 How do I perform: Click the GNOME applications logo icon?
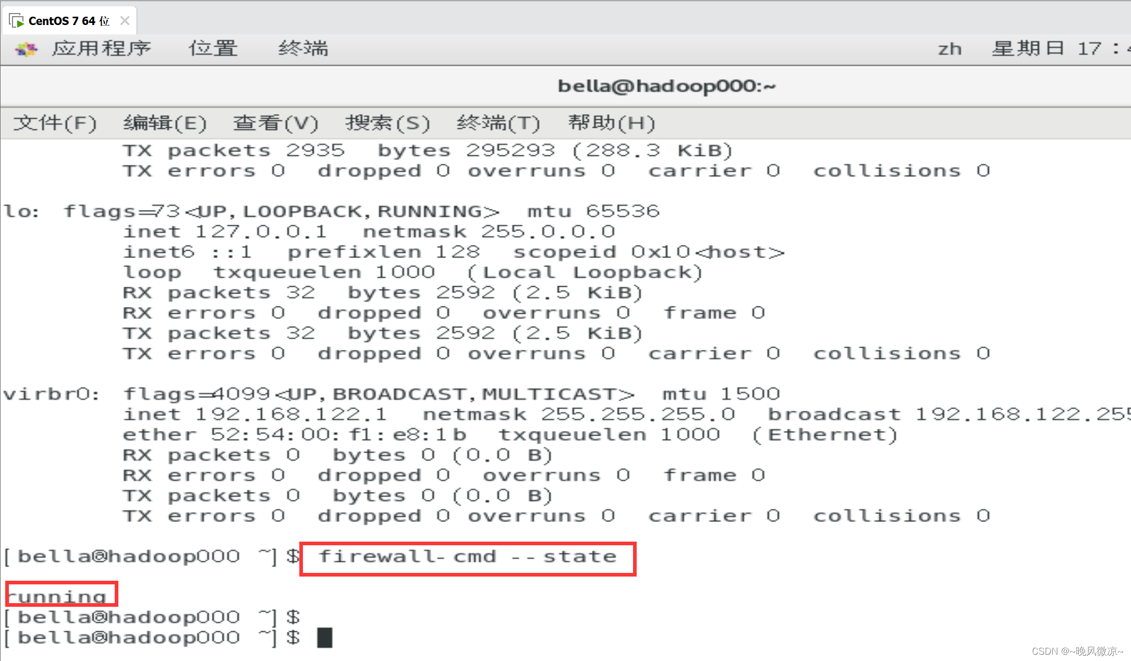click(x=26, y=49)
